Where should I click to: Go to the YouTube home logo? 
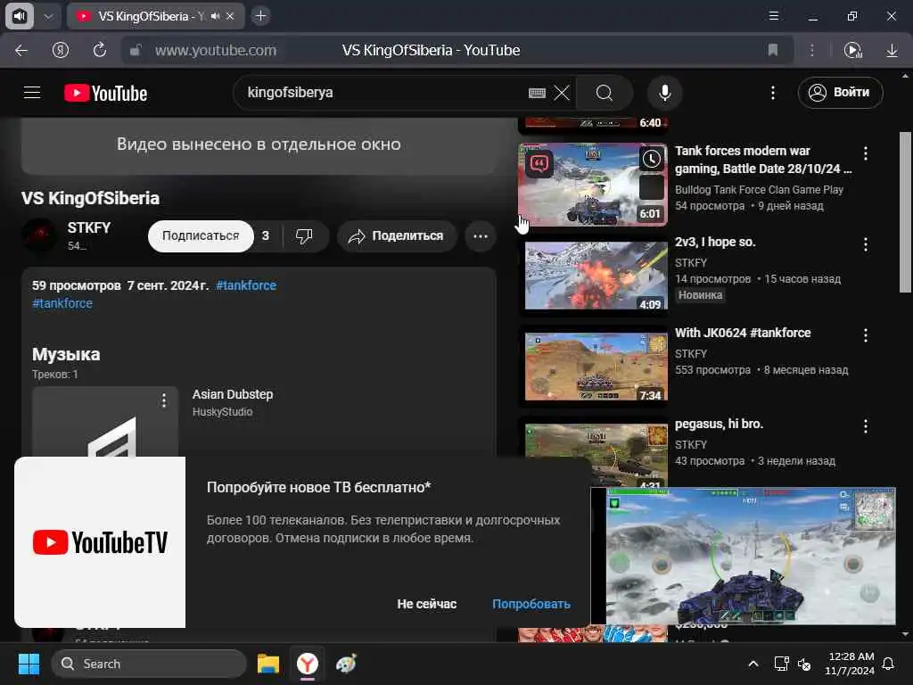click(x=105, y=93)
